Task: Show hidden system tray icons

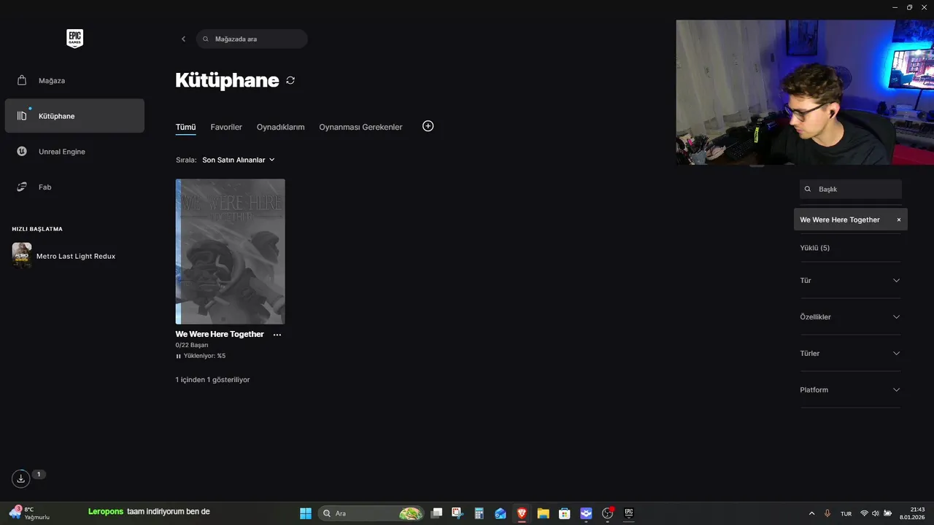Action: 812,513
